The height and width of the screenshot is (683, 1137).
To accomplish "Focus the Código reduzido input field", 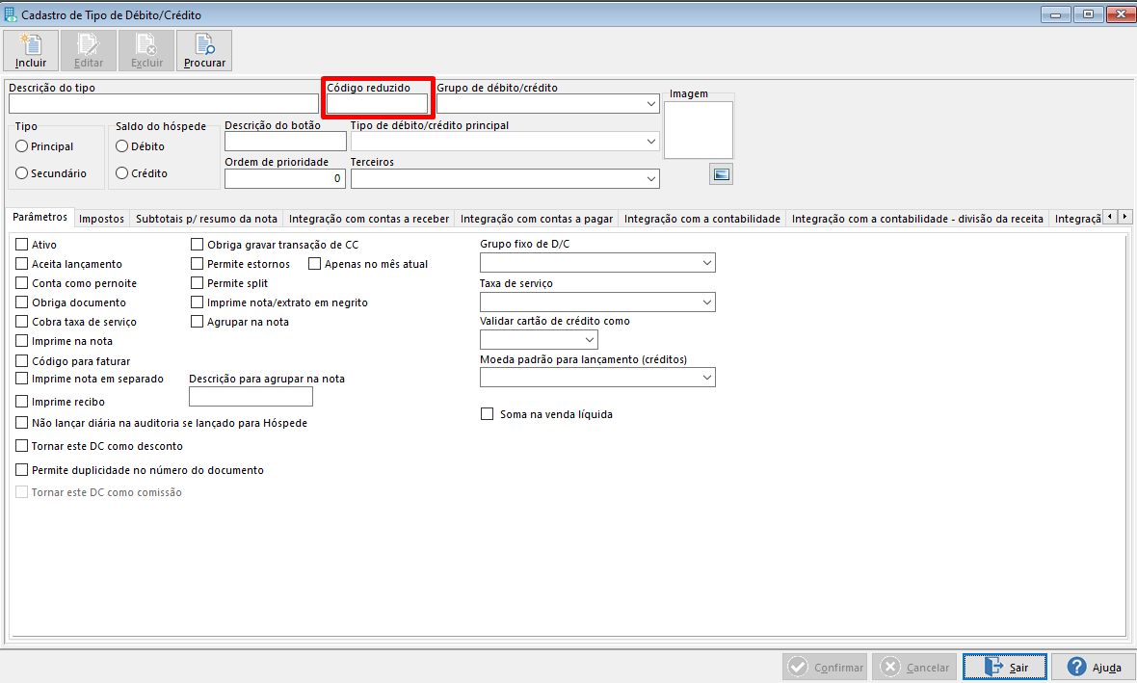I will (x=377, y=104).
